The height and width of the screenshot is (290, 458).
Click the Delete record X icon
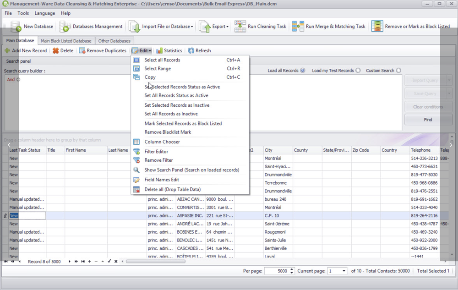pyautogui.click(x=55, y=50)
